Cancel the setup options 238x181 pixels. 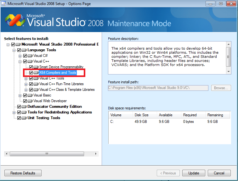point(219,173)
